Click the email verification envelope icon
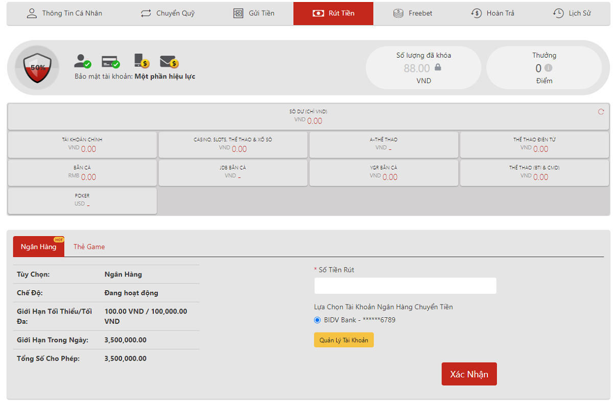This screenshot has width=613, height=408. tap(169, 62)
